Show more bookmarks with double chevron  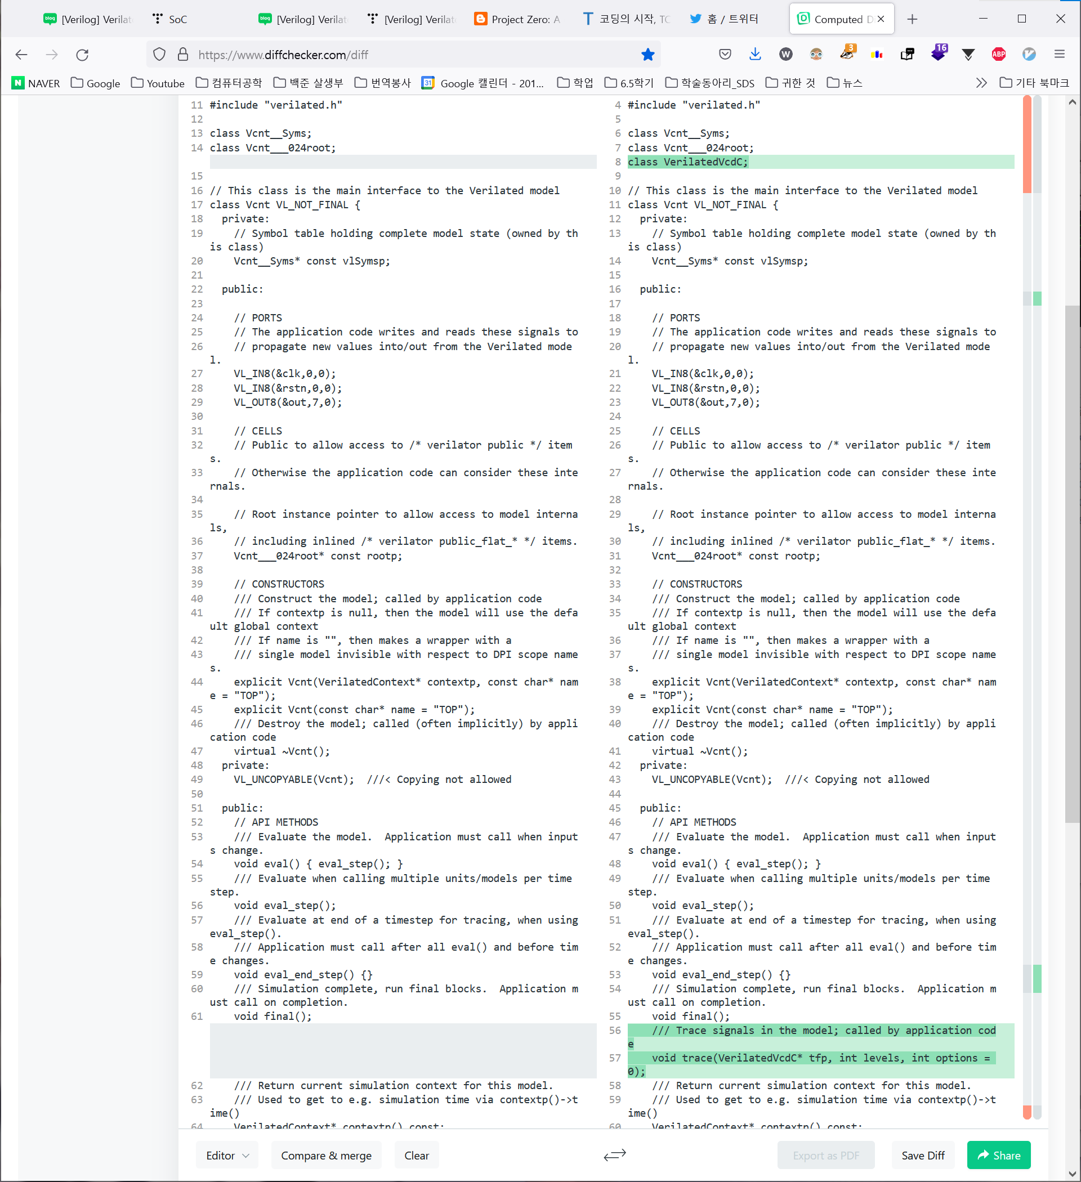click(x=981, y=83)
